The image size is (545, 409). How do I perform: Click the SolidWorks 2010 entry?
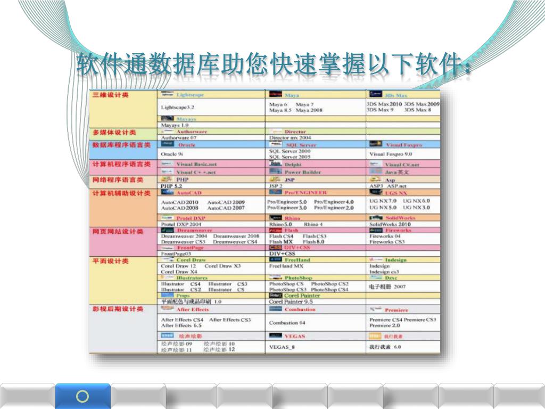coord(390,224)
